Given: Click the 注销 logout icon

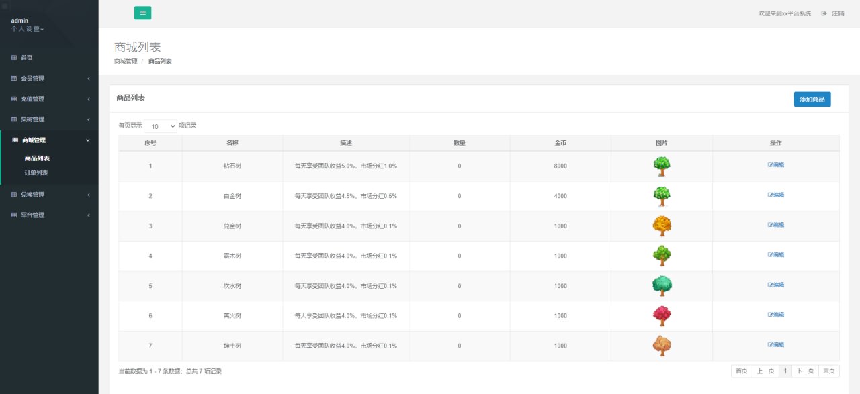Looking at the screenshot, I should pyautogui.click(x=824, y=13).
